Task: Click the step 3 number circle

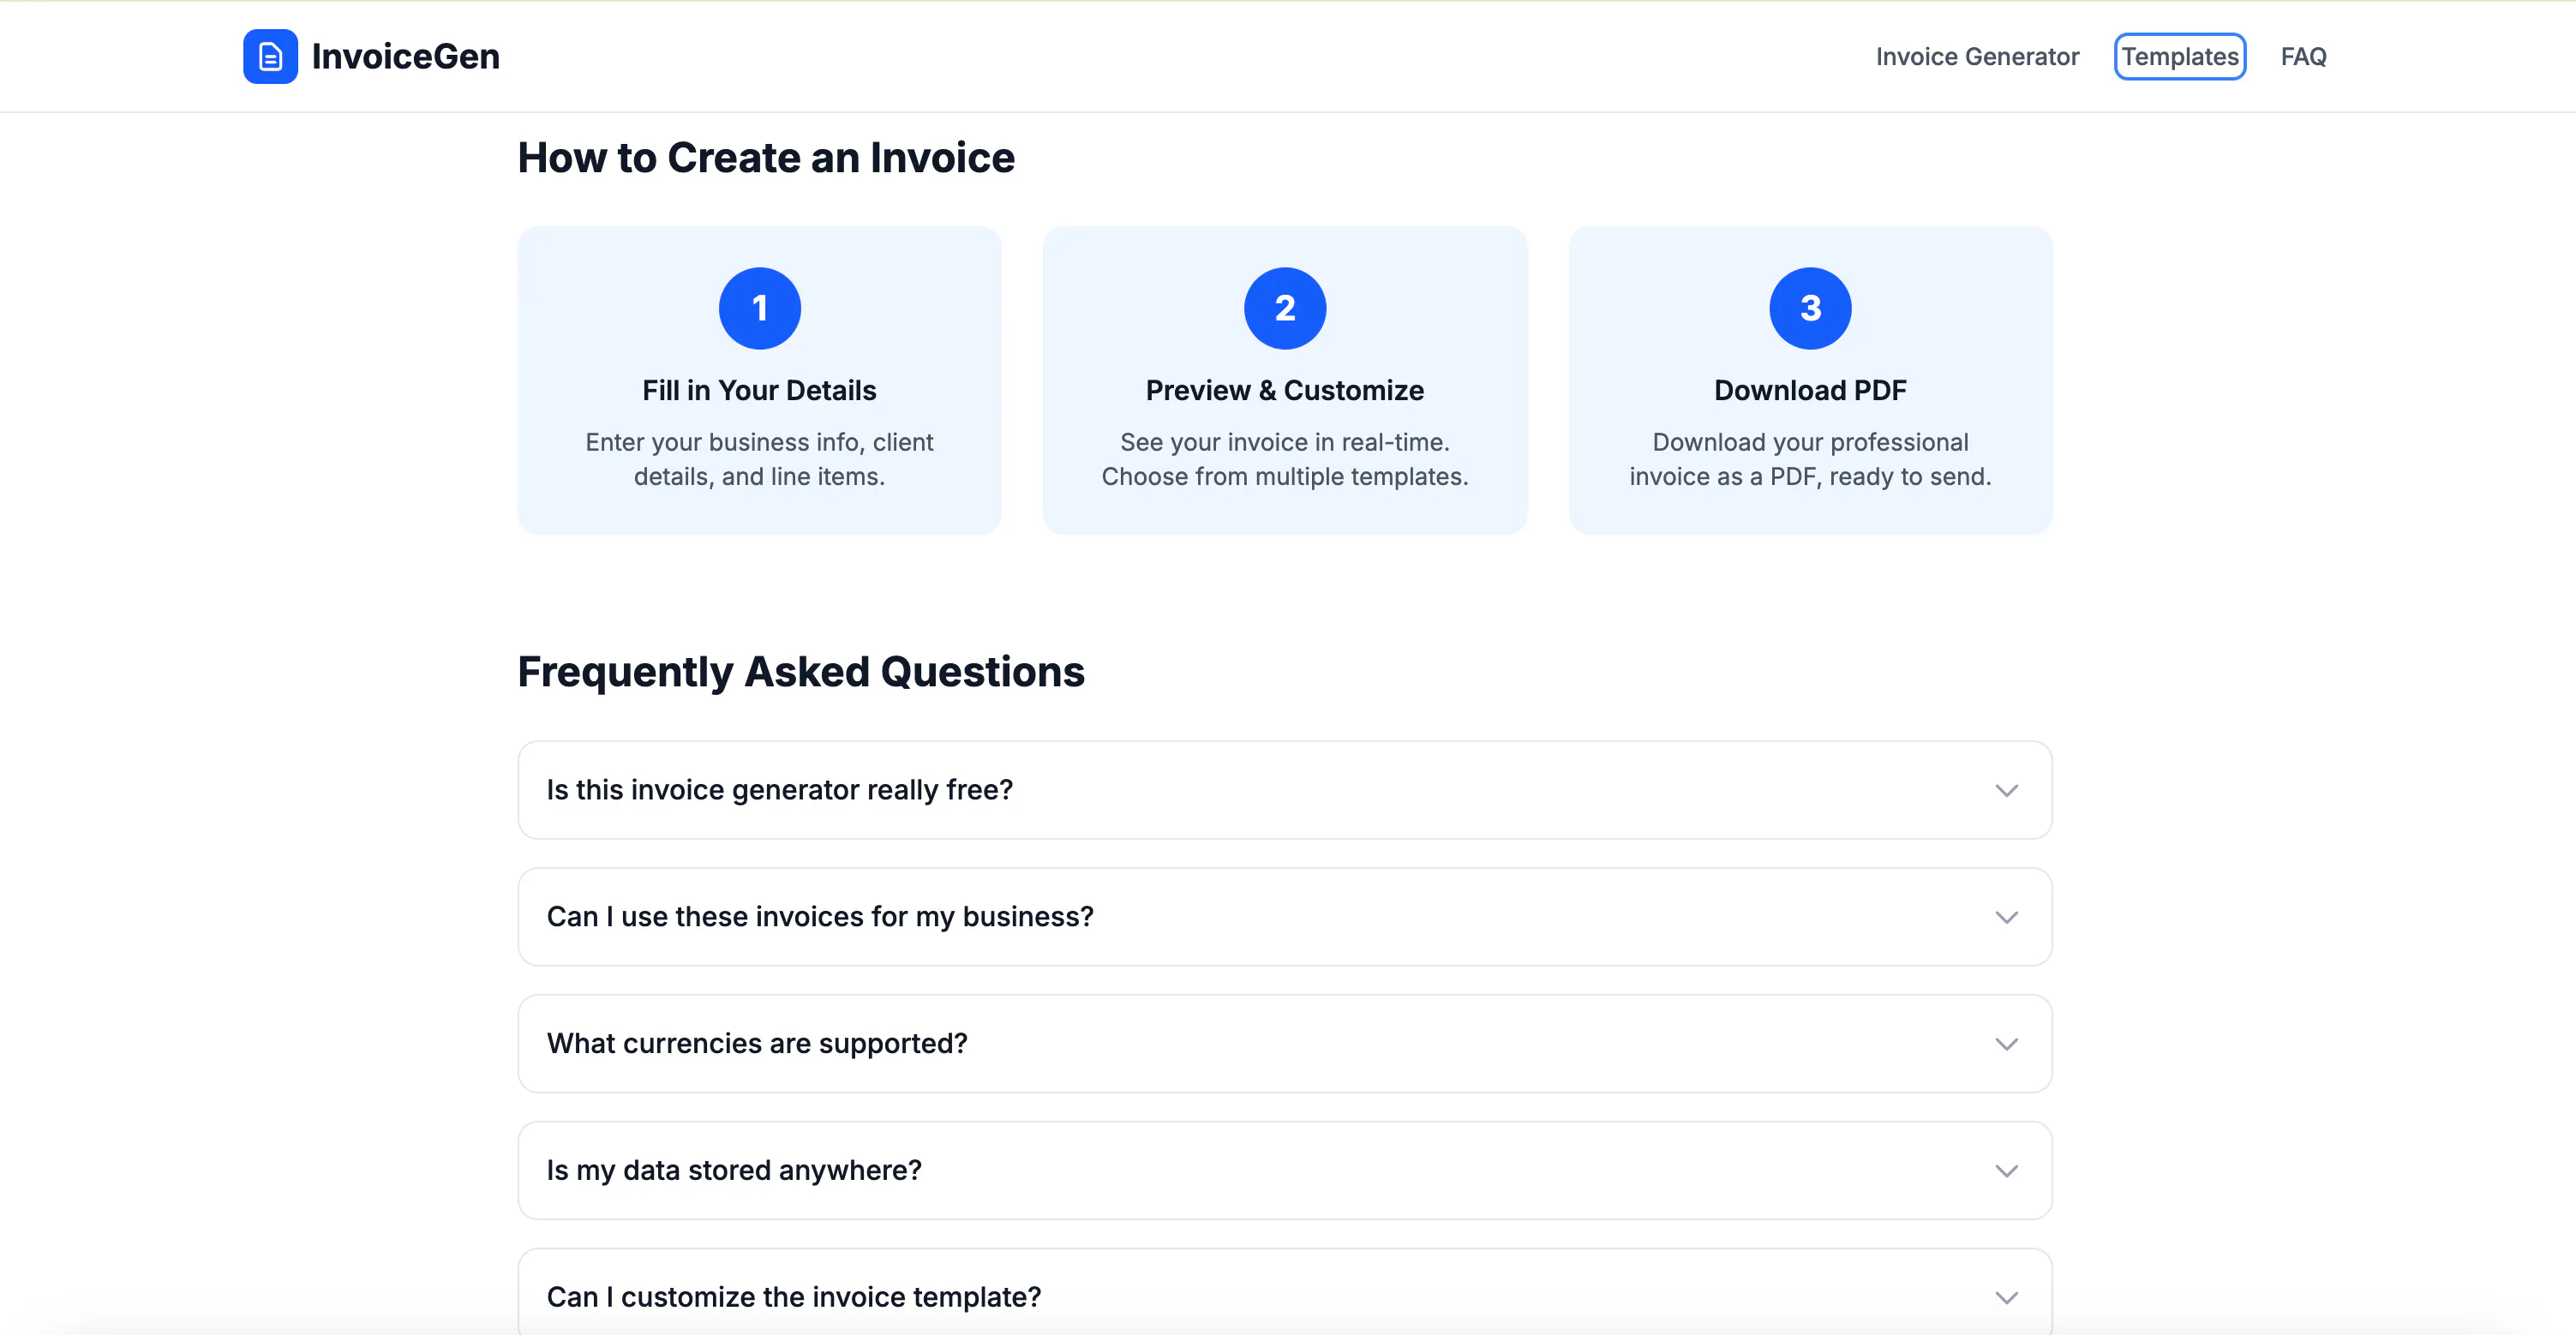Action: [1810, 308]
